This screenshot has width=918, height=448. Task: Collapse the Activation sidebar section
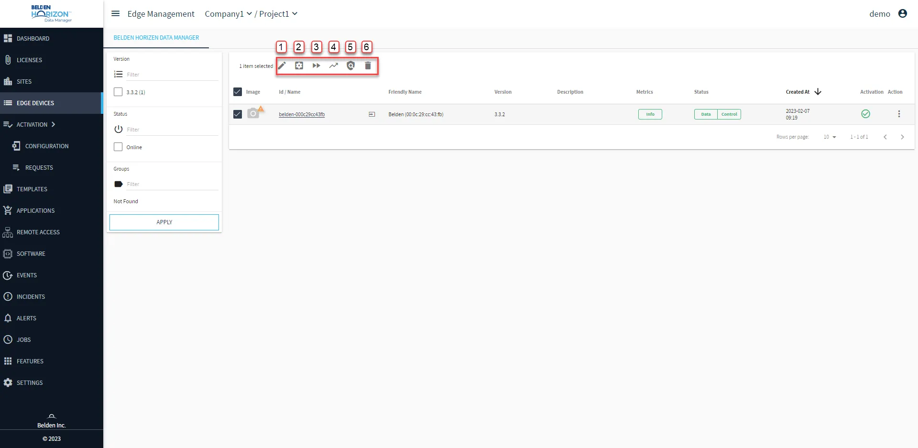[51, 124]
